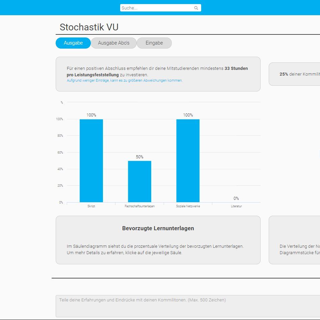Select the Eingabe tab
The image size is (320, 320).
[x=154, y=43]
